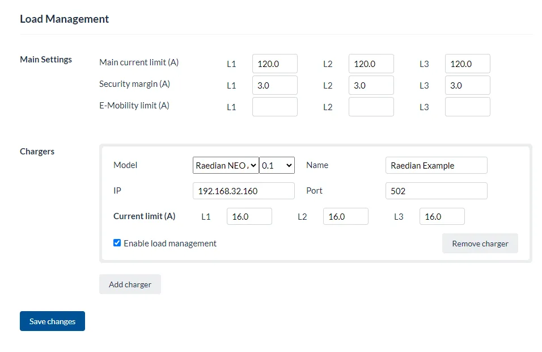Click the Security margin L3 field
This screenshot has width=542, height=352.
point(468,85)
